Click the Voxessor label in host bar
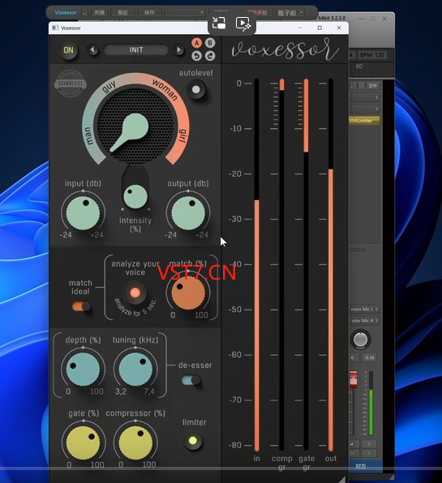The width and height of the screenshot is (442, 483). (66, 13)
